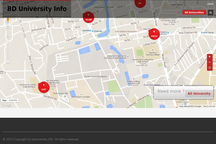Click Dhaka College place label
The width and height of the screenshot is (216, 144).
134,82
